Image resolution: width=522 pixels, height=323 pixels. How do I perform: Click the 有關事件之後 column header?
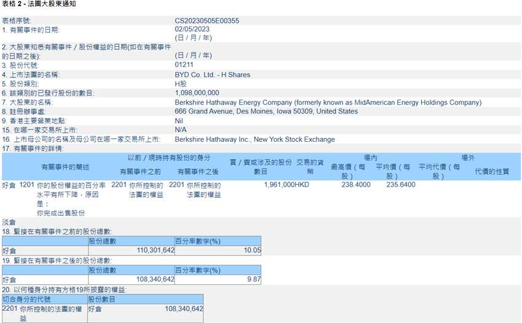pos(198,172)
